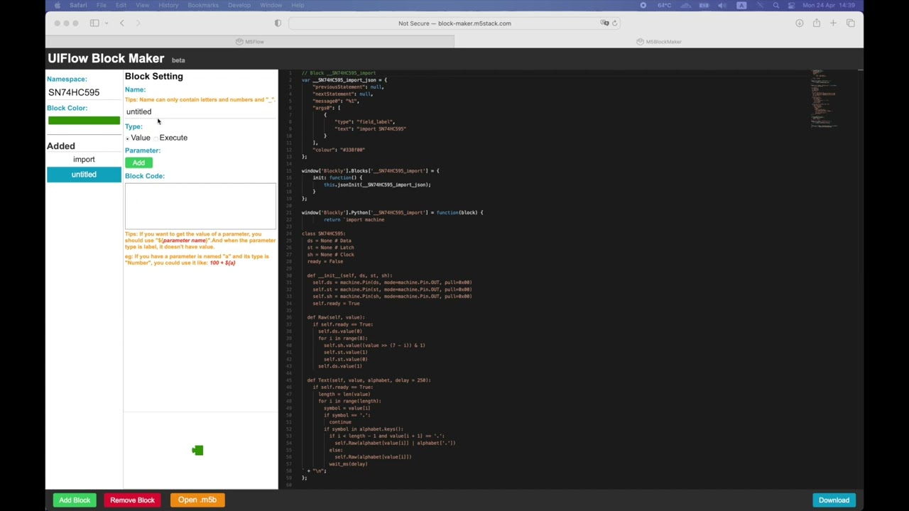Open the History menu
Screen dimensions: 909x511
168,5
